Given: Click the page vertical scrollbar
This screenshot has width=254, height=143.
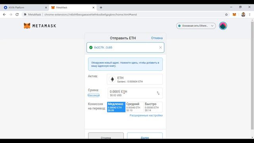Looking at the screenshot, I should pyautogui.click(x=252, y=75).
